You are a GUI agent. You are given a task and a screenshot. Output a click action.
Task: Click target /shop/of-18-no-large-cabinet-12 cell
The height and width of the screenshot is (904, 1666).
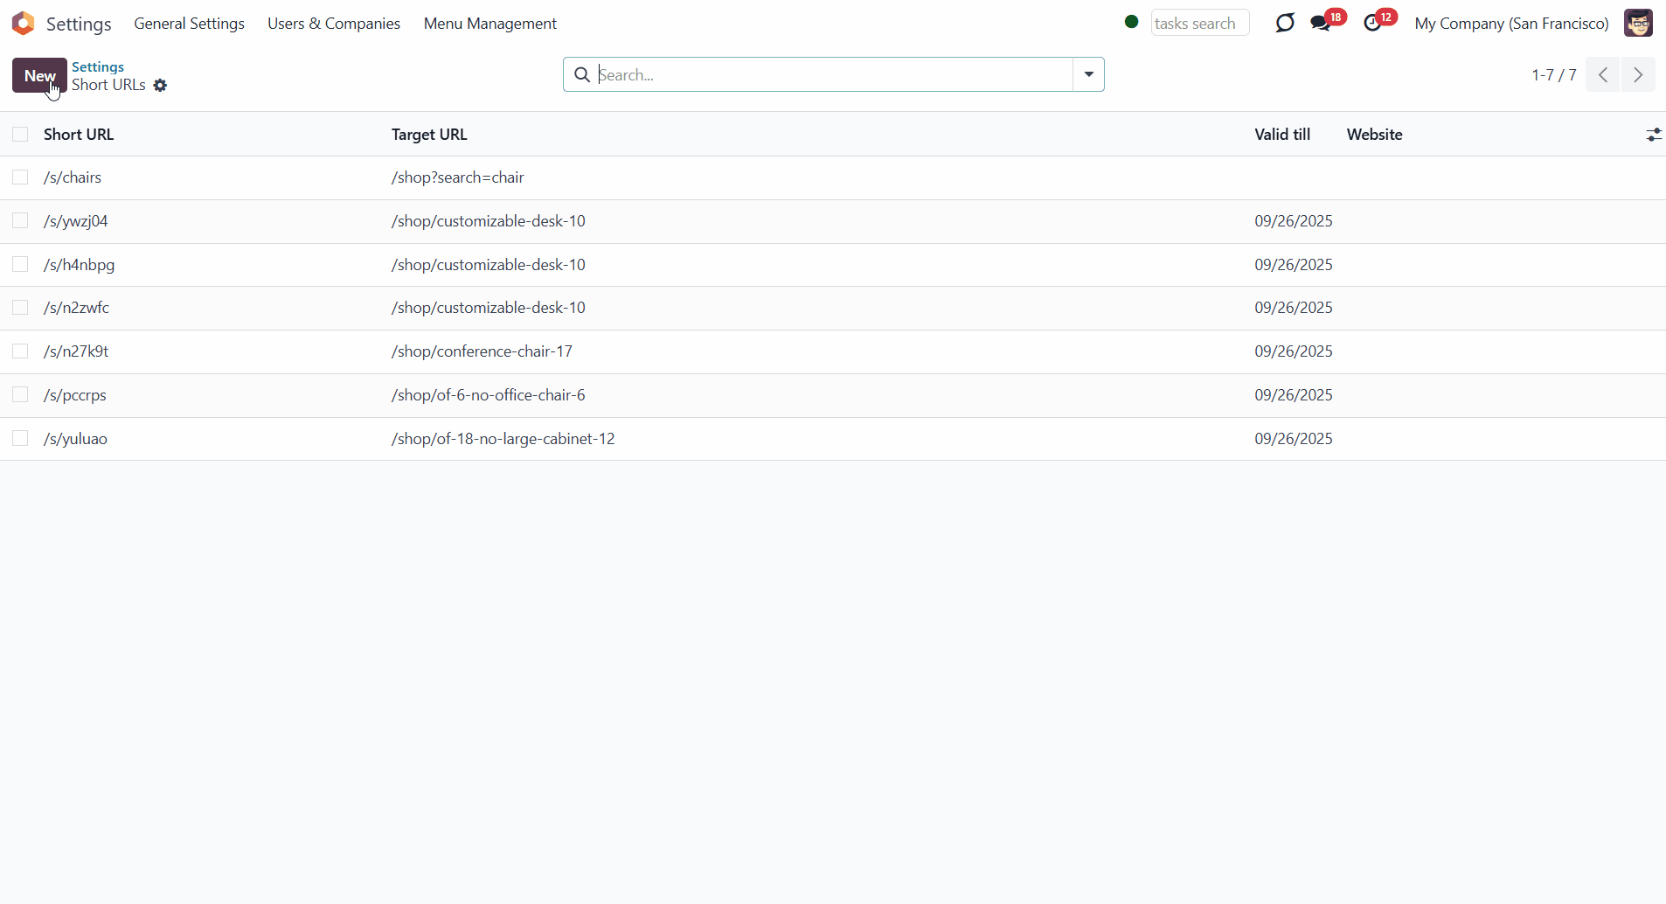[x=503, y=439]
